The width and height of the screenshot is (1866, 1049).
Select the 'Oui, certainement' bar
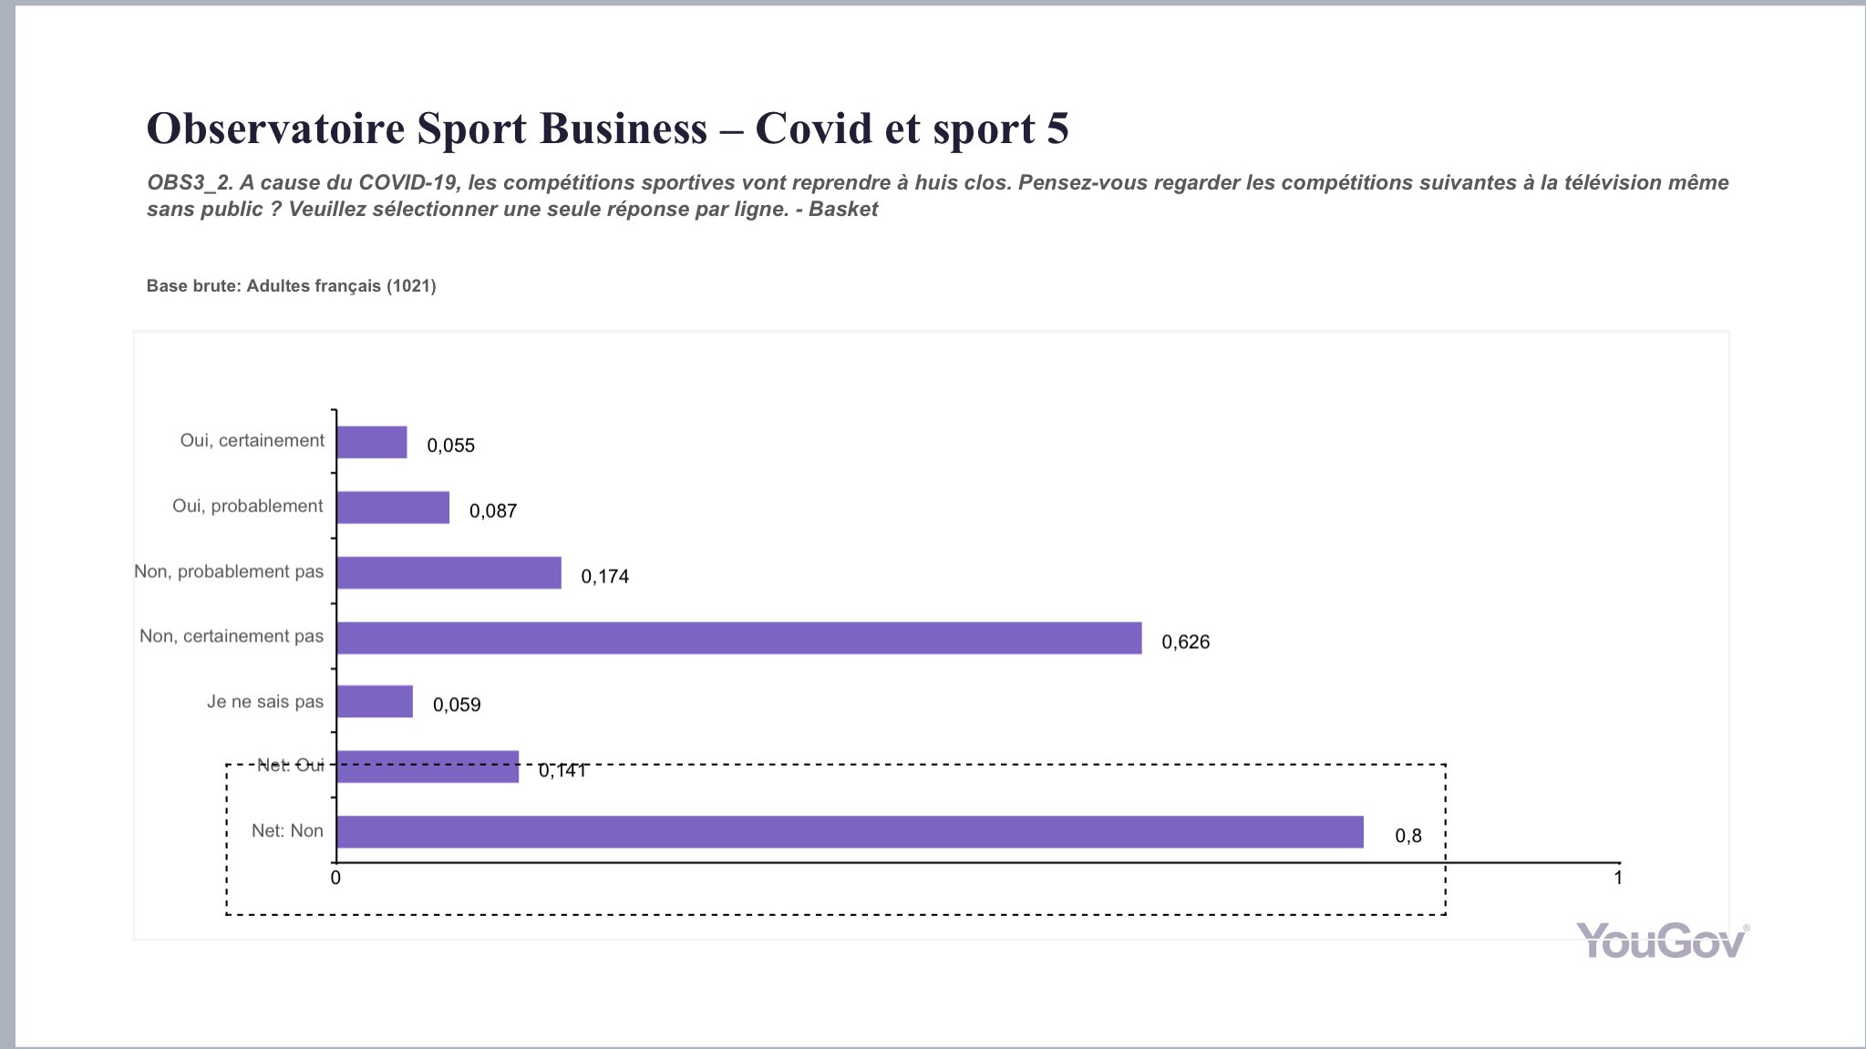[372, 442]
